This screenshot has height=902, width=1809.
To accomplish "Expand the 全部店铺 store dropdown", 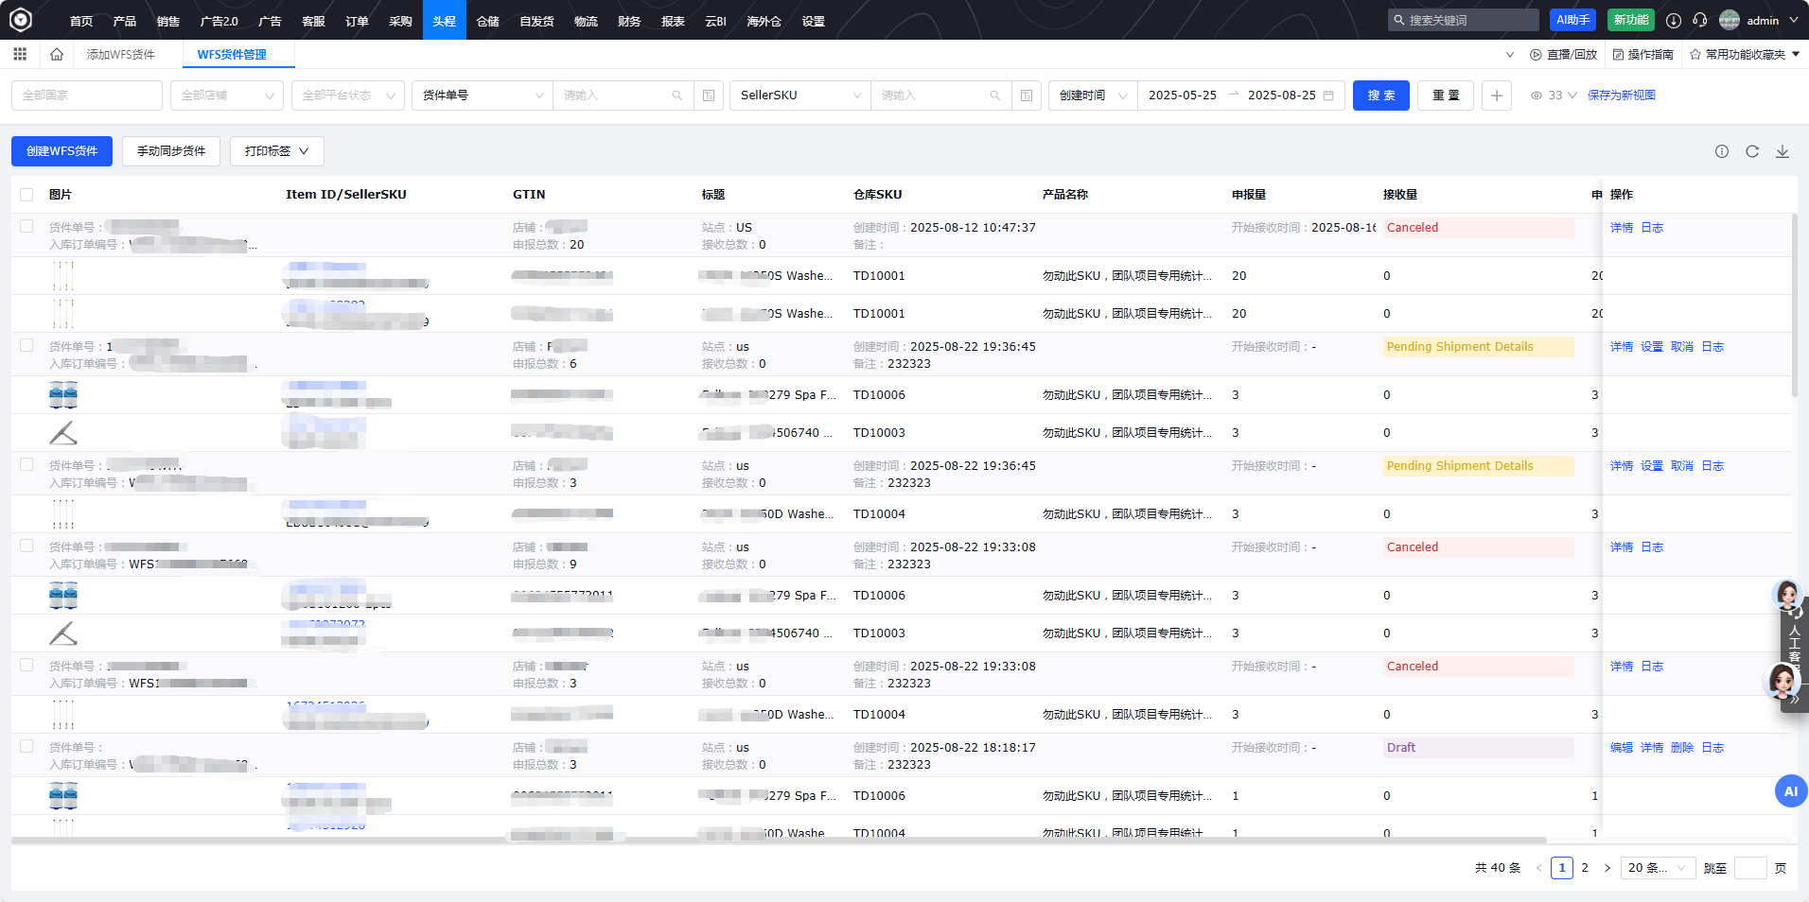I will (x=227, y=95).
